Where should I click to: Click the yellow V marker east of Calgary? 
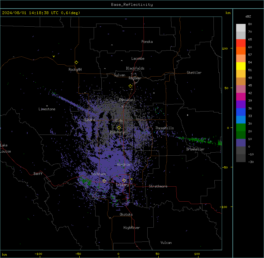coord(131,179)
